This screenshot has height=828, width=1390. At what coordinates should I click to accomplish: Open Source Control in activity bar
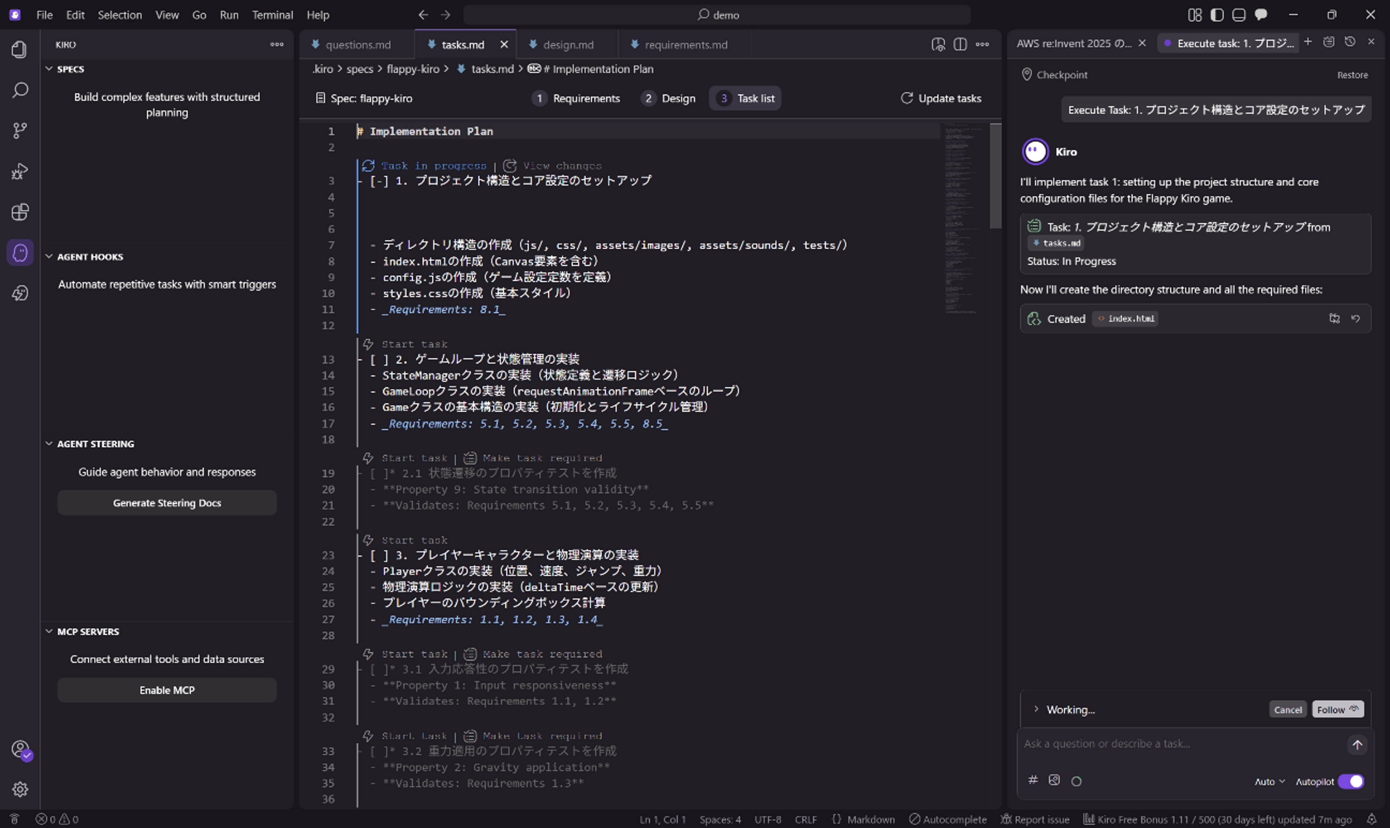[x=20, y=131]
